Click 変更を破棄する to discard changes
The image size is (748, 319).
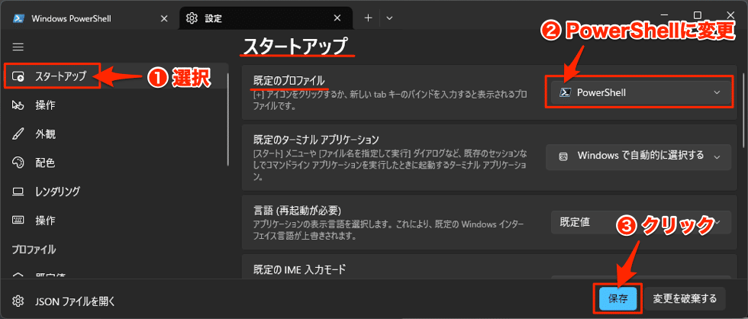(x=685, y=299)
